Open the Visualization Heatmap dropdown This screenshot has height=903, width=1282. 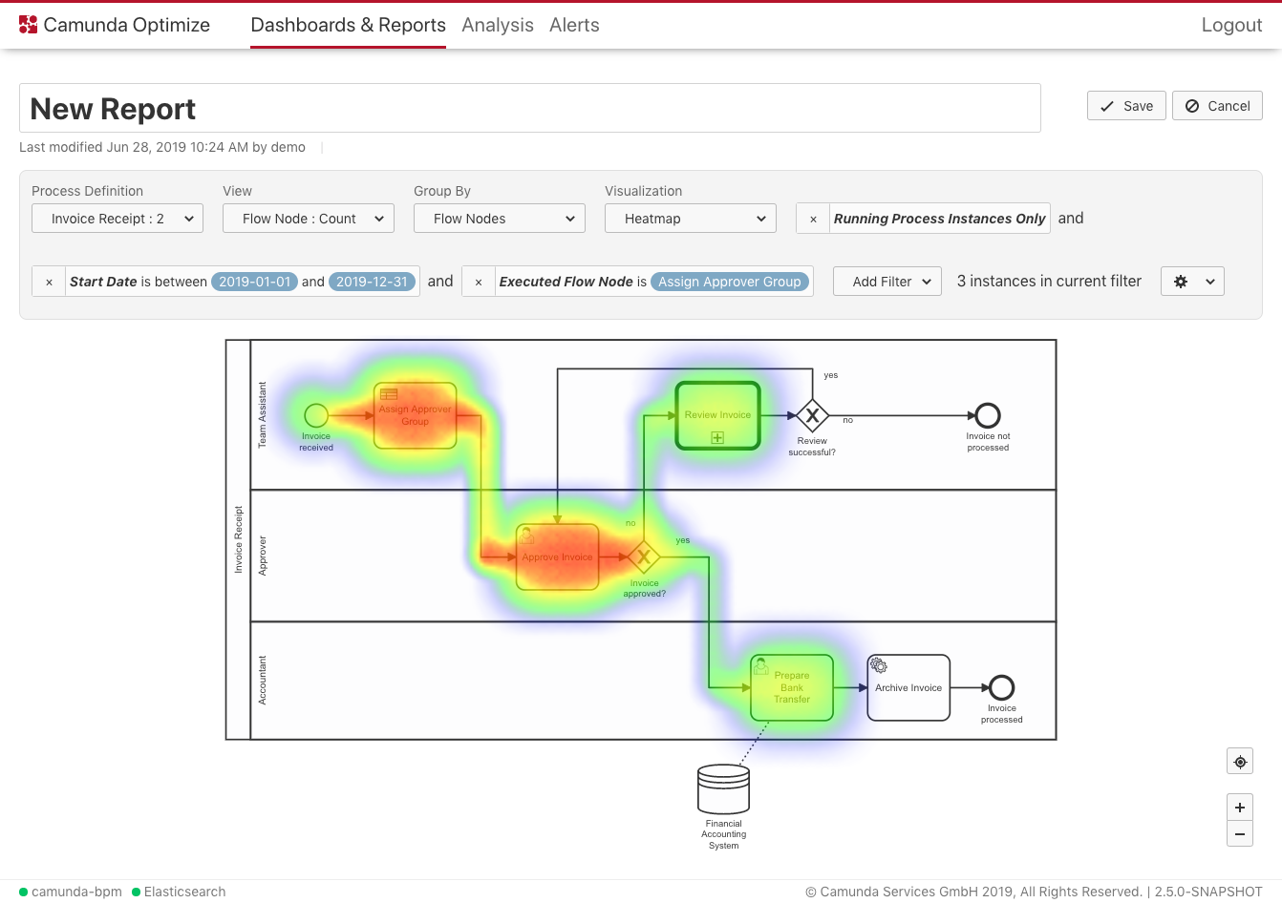click(691, 219)
